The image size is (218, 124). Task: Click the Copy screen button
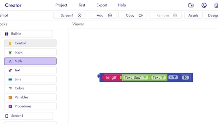pos(133,15)
